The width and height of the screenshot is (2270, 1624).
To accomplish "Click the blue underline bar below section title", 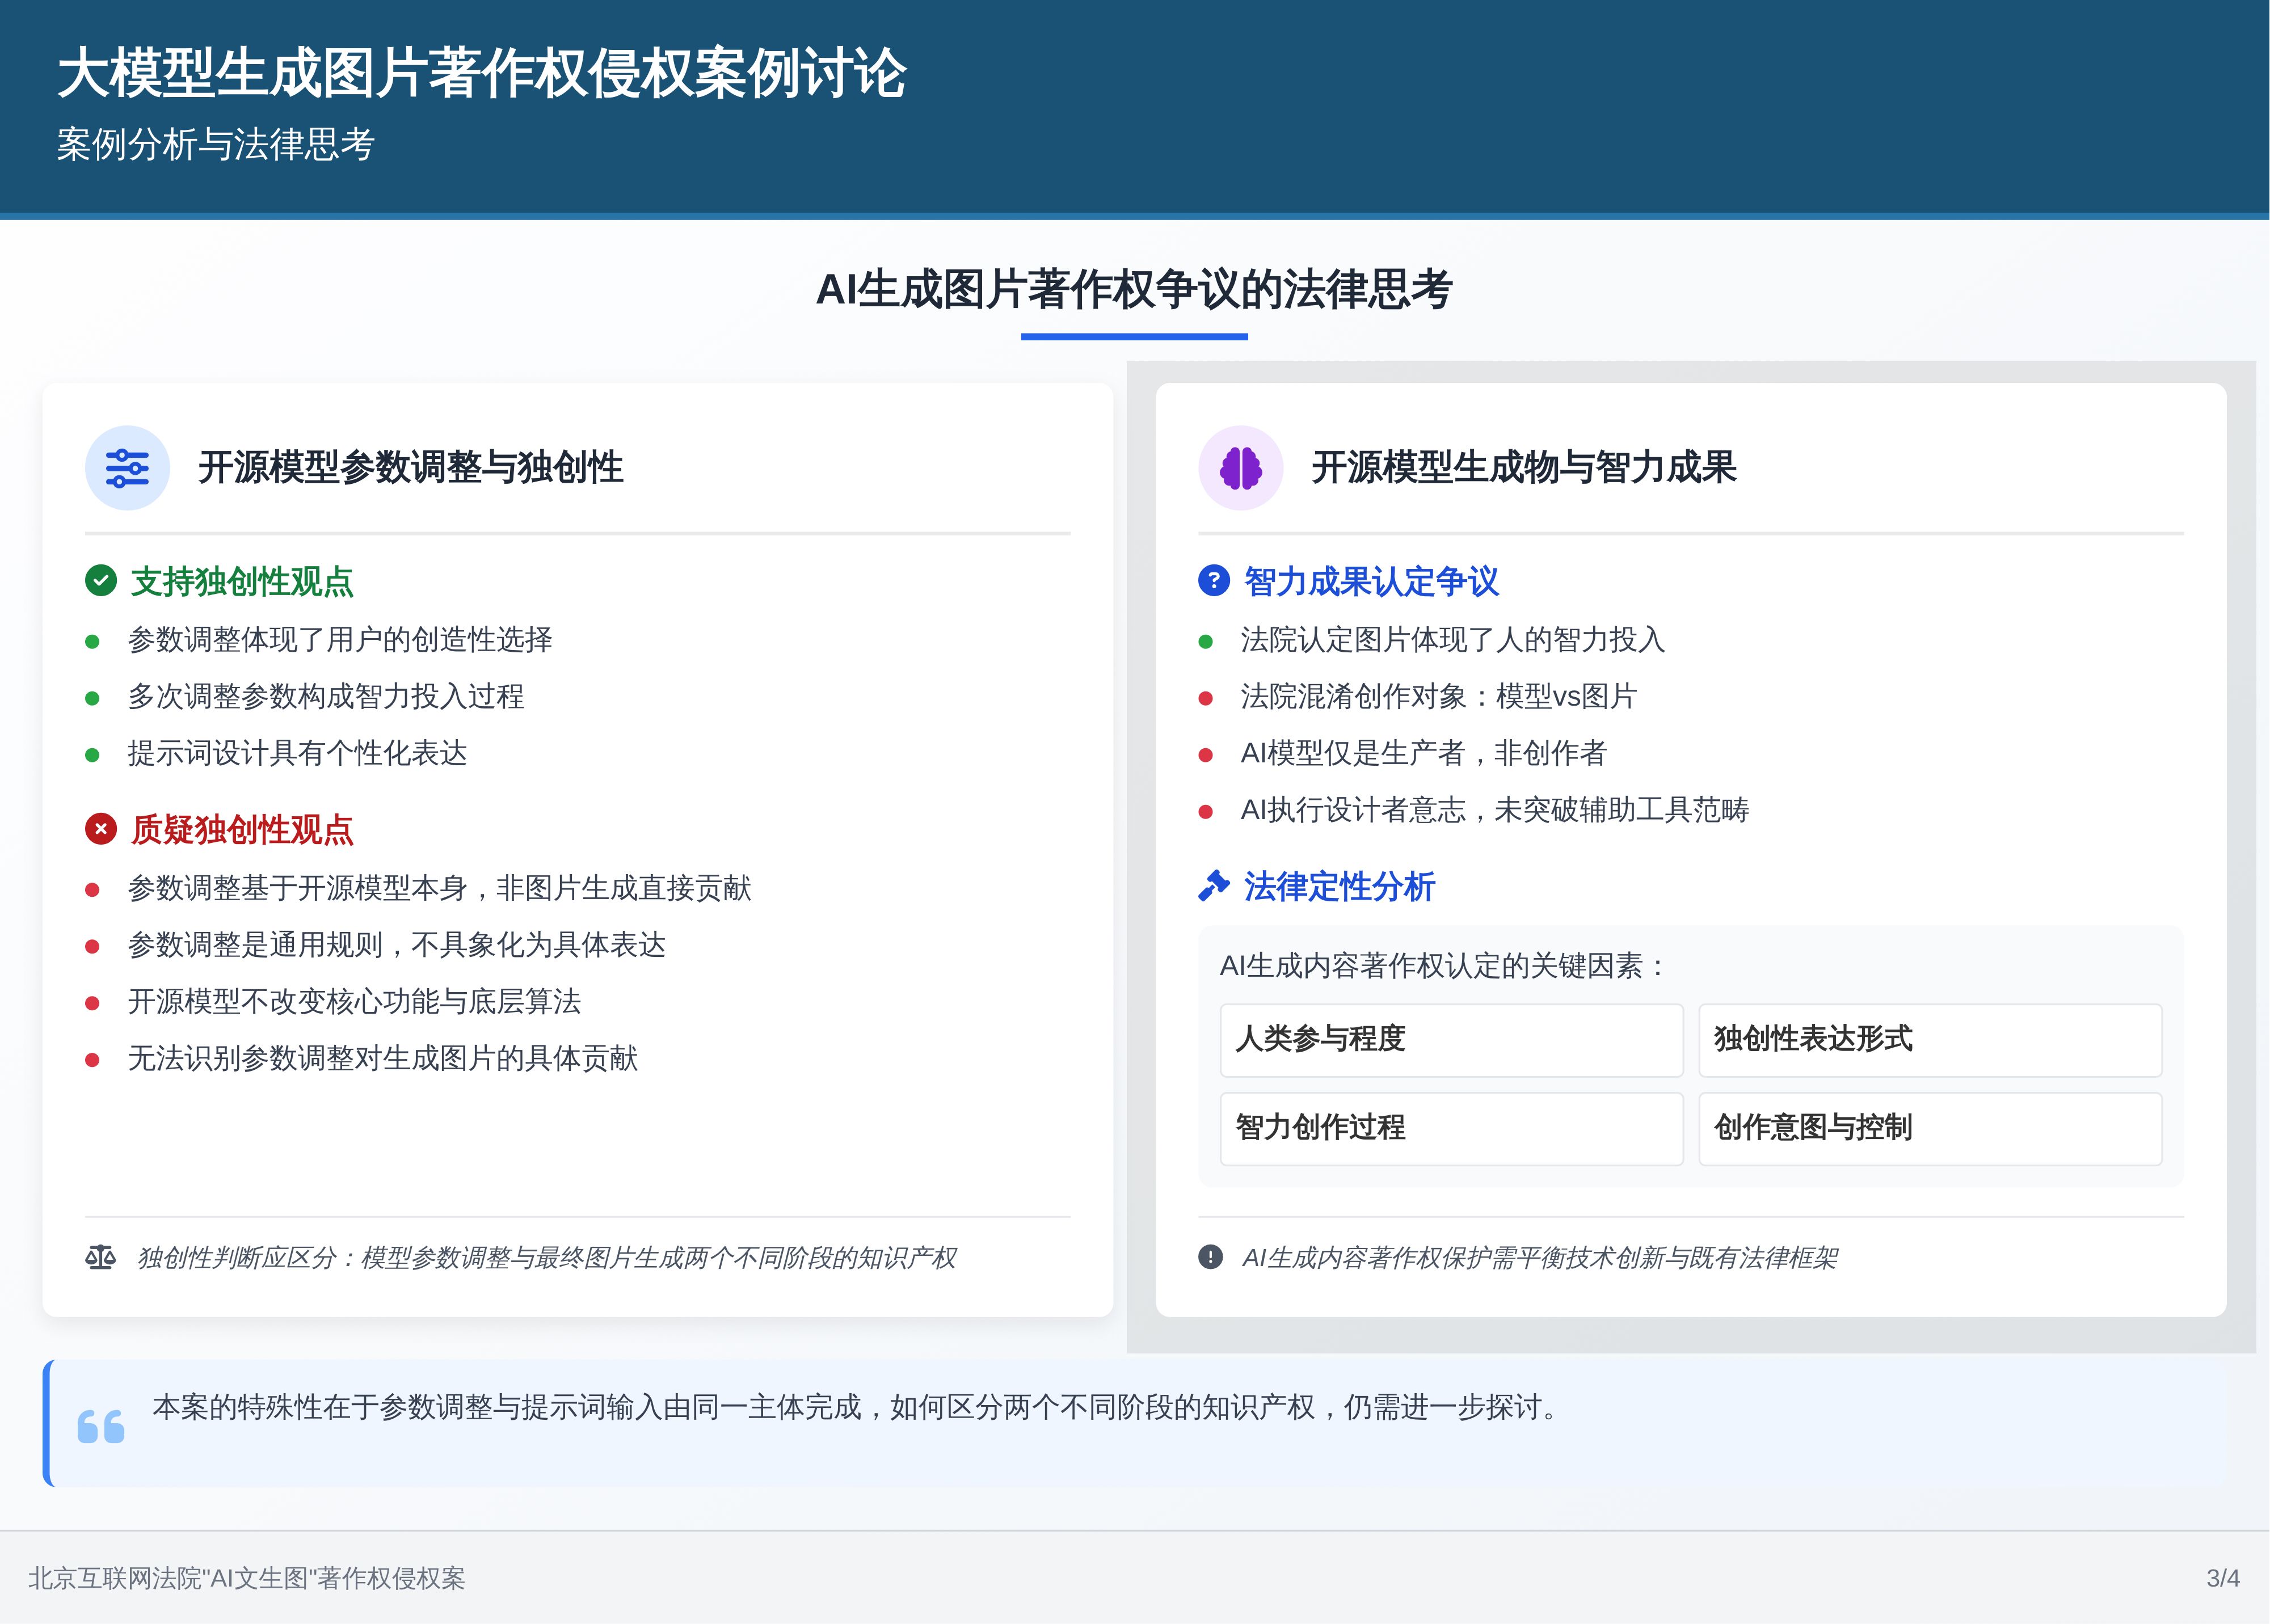I will coord(1134,337).
